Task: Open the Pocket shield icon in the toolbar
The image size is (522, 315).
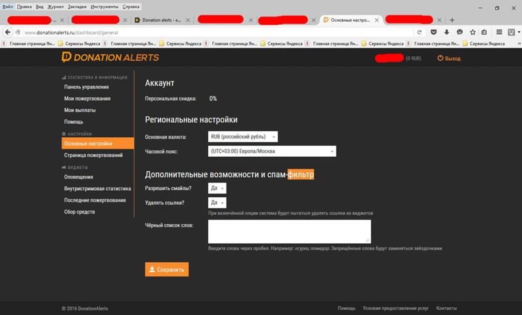Action: 433,32
